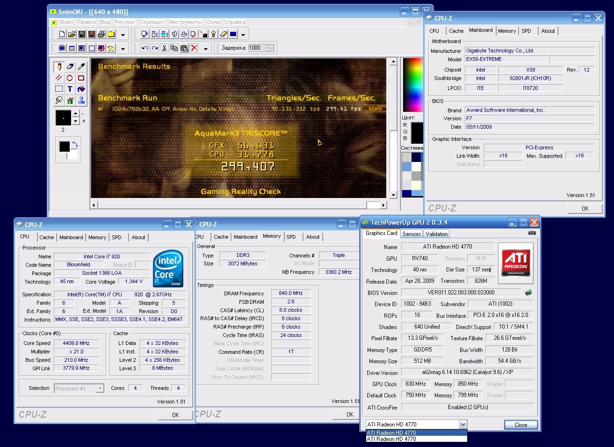
Task: Swap foreground and background colors
Action: click(74, 145)
